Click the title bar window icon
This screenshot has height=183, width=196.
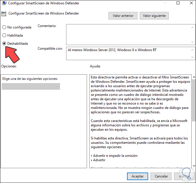coord(4,3)
